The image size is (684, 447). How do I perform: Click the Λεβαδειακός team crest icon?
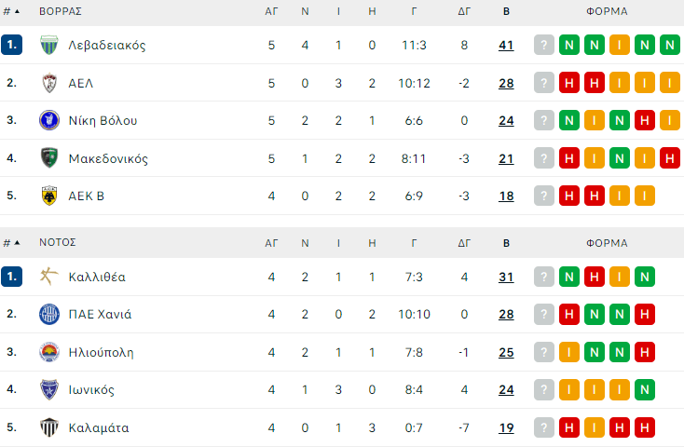coord(49,45)
